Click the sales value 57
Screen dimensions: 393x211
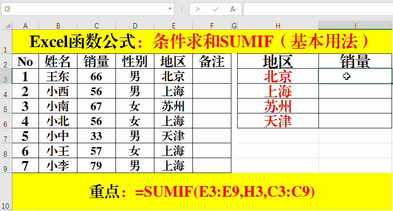click(x=97, y=150)
